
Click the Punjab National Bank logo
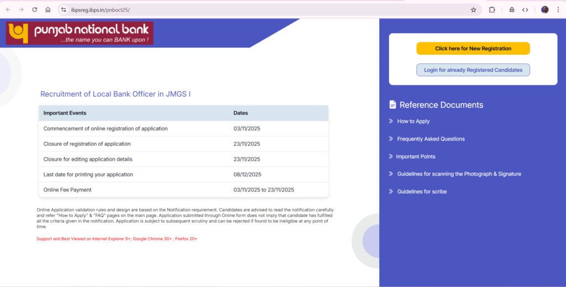(x=80, y=33)
